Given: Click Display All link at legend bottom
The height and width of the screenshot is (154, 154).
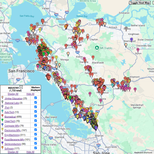Looking at the screenshot, I should pos(13,152).
